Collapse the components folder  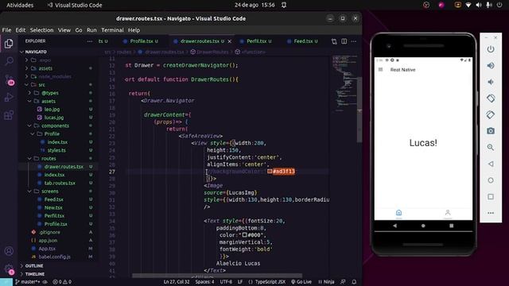[x=30, y=126]
